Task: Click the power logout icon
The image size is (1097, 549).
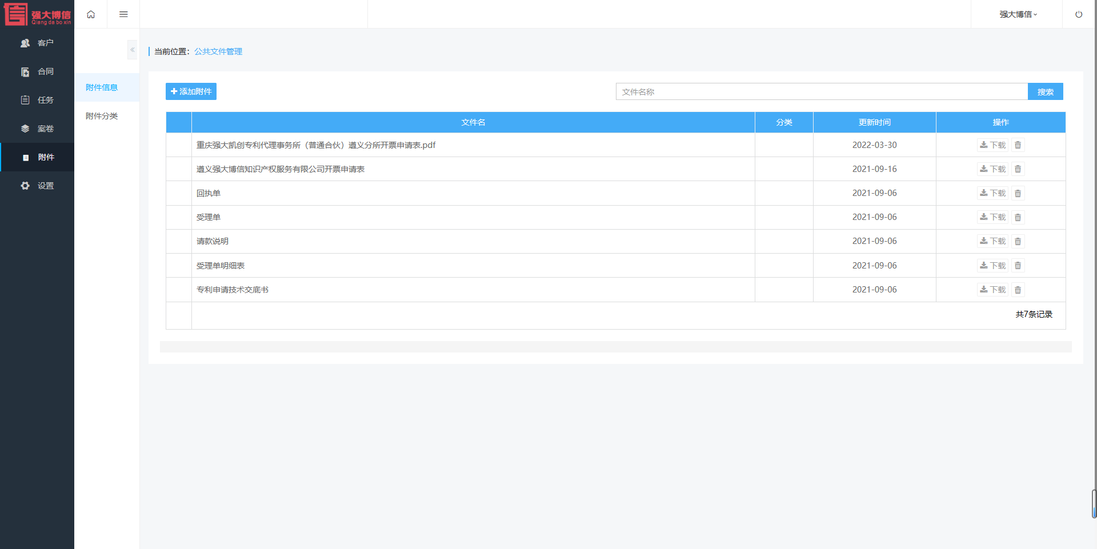Action: pyautogui.click(x=1079, y=14)
